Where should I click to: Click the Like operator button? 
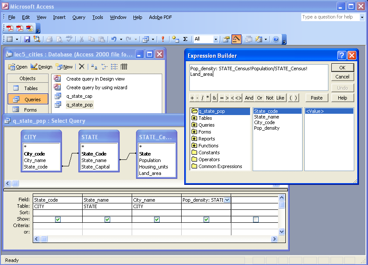(280, 98)
